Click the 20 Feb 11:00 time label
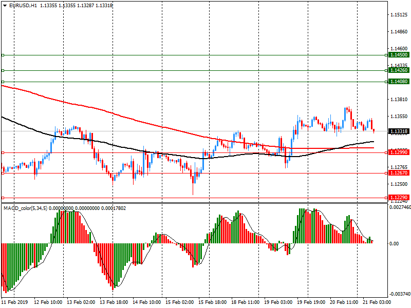The image size is (411, 308). point(344,302)
